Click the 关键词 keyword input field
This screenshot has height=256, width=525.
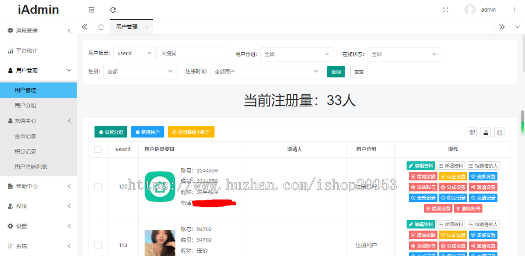[191, 54]
